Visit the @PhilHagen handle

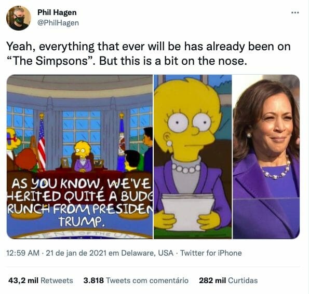point(58,23)
